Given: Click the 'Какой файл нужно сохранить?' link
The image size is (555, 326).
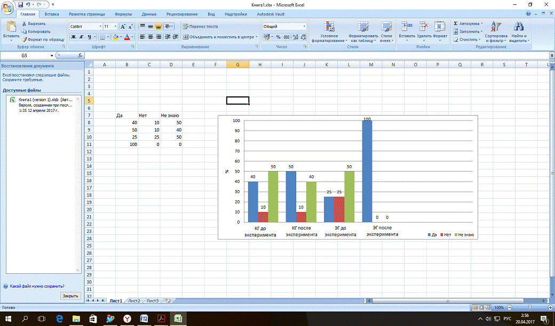Looking at the screenshot, I should tap(36, 286).
